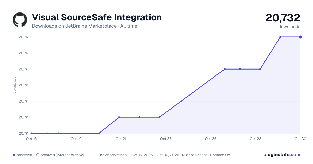Click the vertical downloads axis title

pos(15,85)
